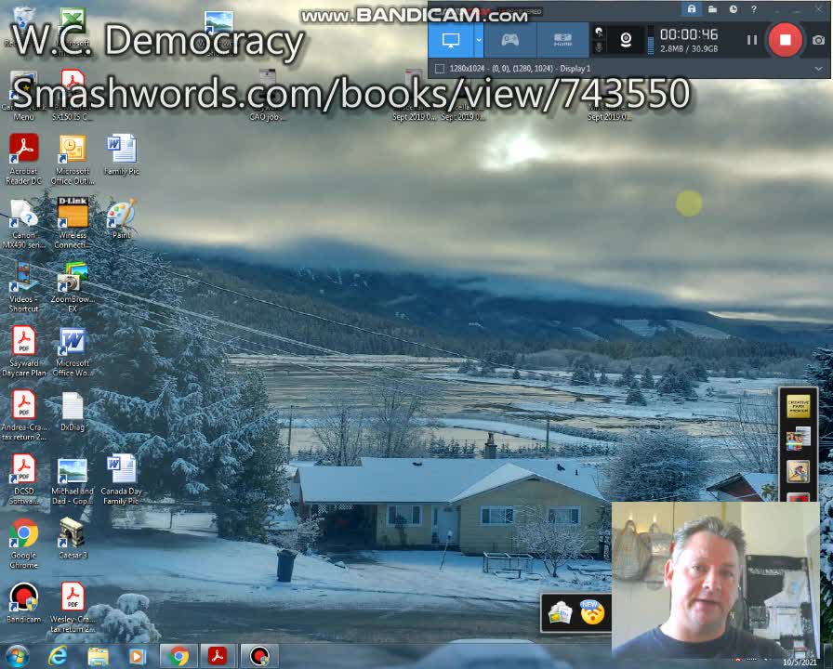The height and width of the screenshot is (669, 833).
Task: Open framed picture icon in Canon sidebar
Action: (799, 471)
